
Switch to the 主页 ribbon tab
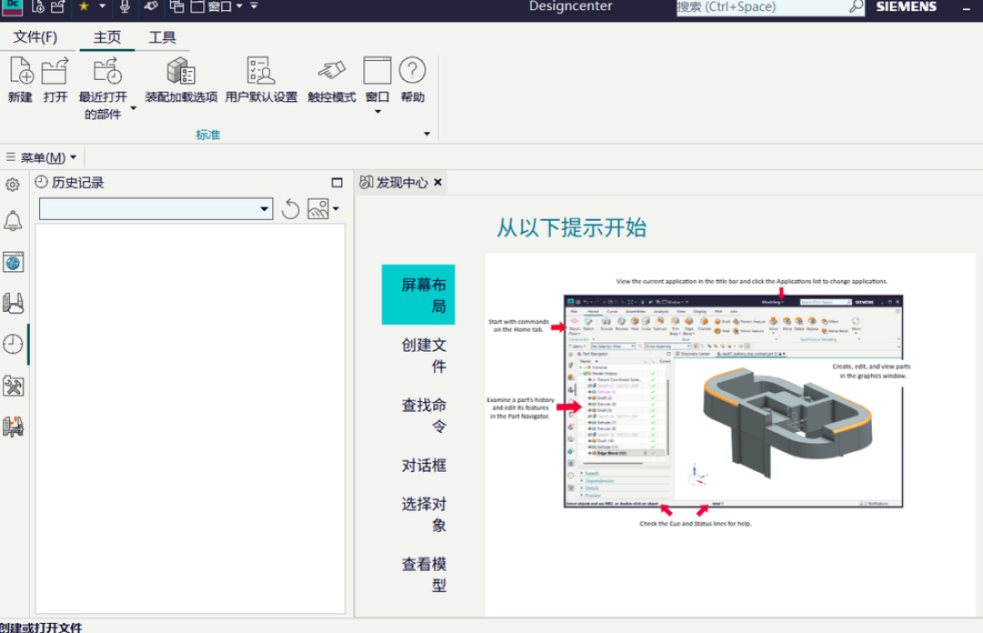[107, 37]
